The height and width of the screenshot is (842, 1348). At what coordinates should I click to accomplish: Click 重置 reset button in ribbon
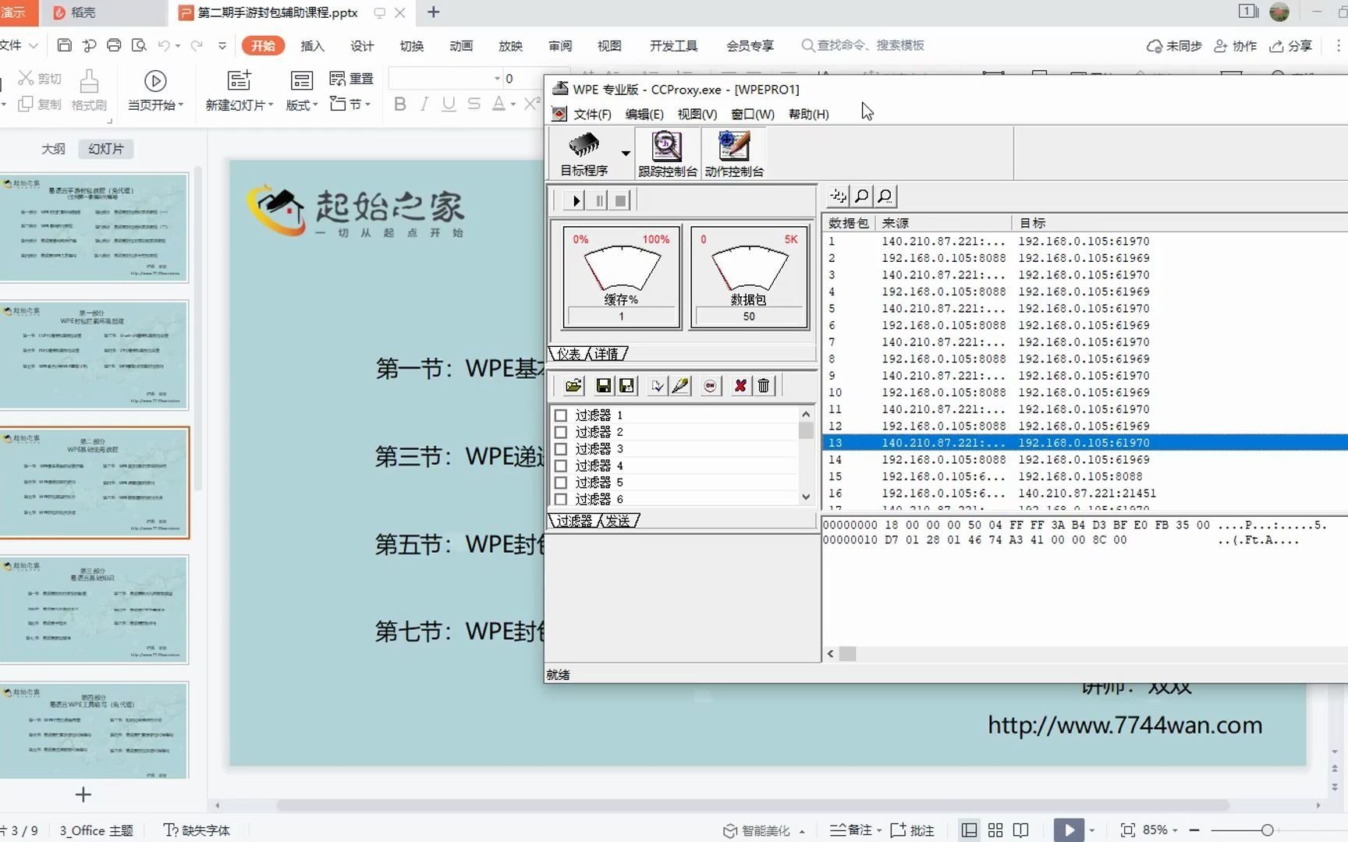click(352, 79)
